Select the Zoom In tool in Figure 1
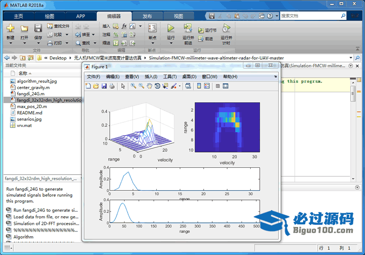Screen dimensions: 365x255 point(133,86)
